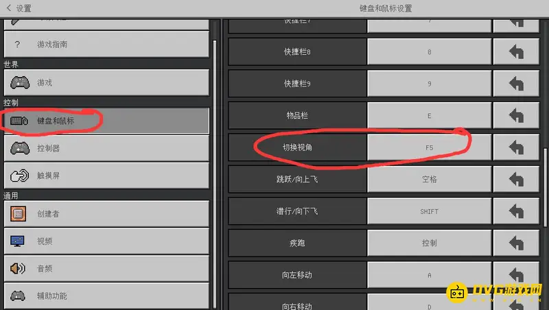Change the 疾跑 key binding 控制
This screenshot has height=310, width=549.
tap(430, 243)
